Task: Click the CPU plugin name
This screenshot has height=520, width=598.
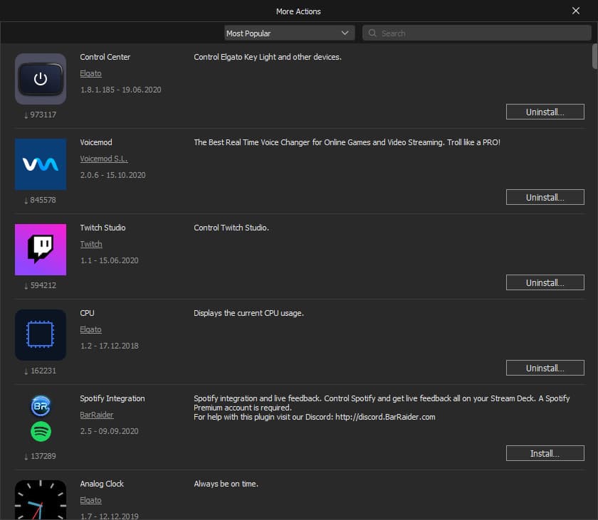Action: [x=87, y=313]
